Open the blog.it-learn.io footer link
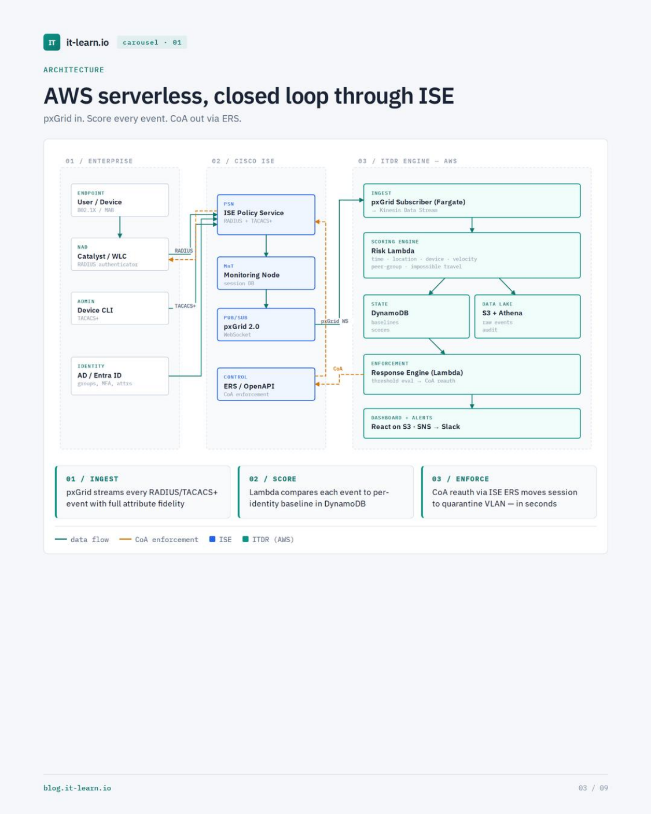The image size is (651, 814). [78, 788]
